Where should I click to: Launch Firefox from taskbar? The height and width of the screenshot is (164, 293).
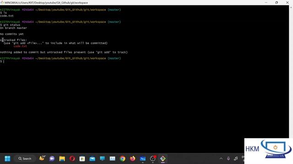tap(133, 159)
